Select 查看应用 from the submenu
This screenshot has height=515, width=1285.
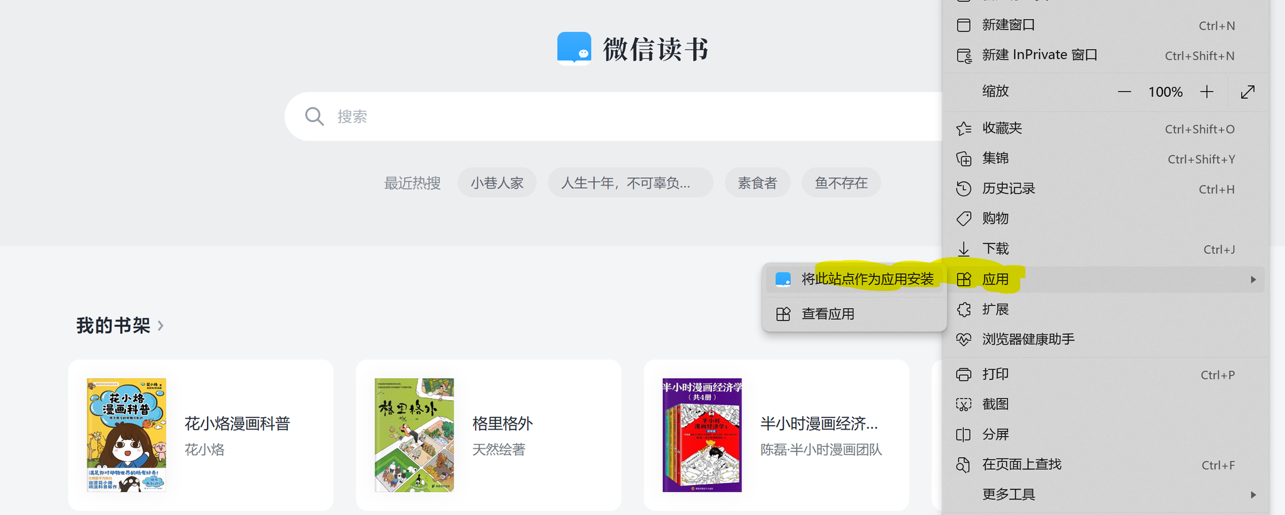tap(828, 314)
